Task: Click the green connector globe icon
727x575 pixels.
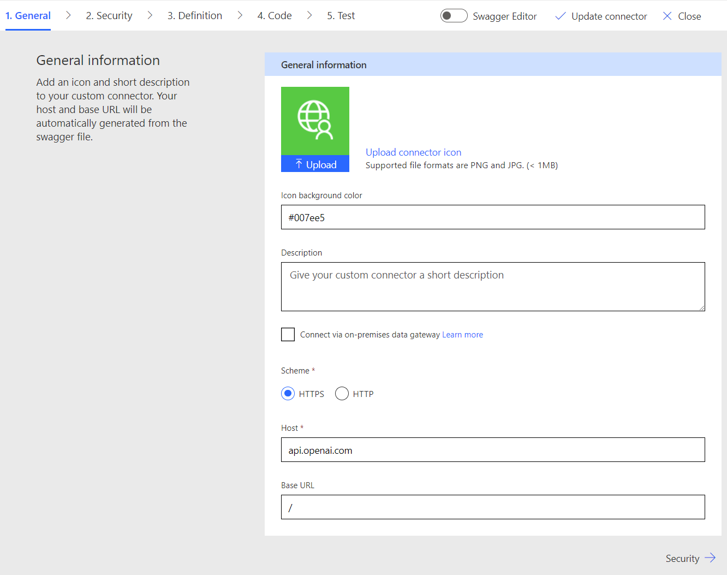Action: click(315, 120)
